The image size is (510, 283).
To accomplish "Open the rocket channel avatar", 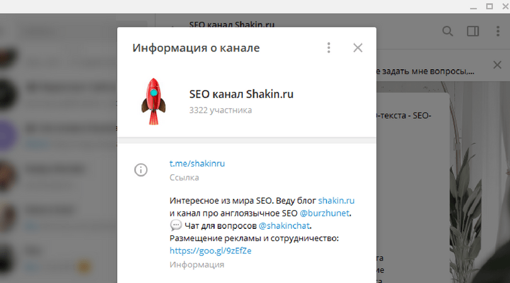I will pos(154,101).
